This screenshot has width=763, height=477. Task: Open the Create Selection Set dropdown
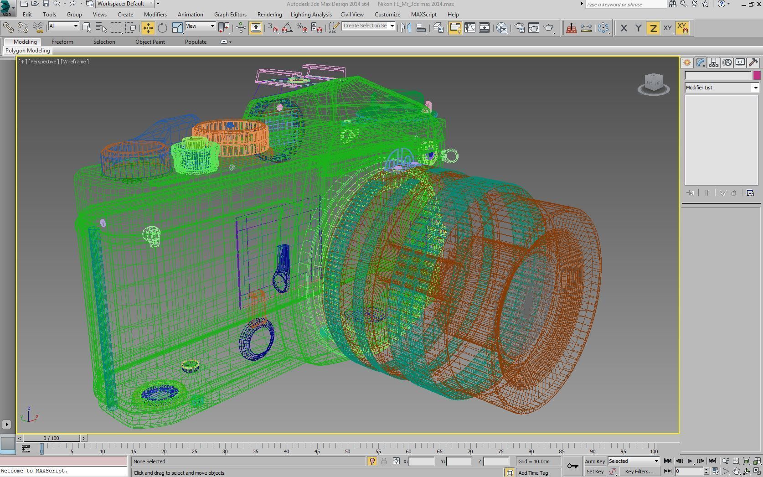(369, 26)
